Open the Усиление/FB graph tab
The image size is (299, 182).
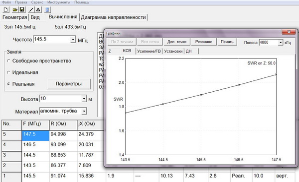point(149,51)
